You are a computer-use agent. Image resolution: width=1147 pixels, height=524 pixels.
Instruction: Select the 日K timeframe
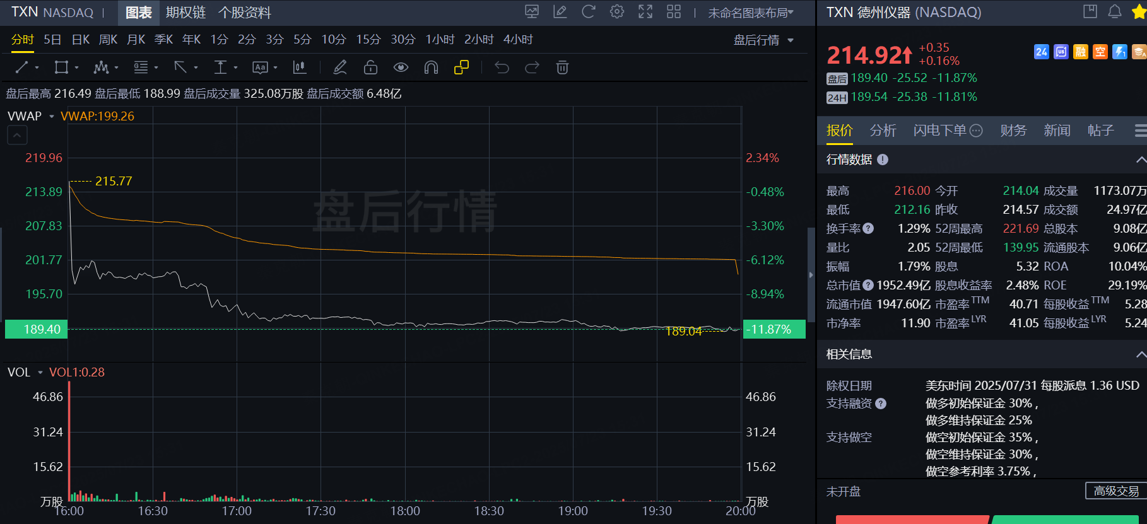(81, 40)
